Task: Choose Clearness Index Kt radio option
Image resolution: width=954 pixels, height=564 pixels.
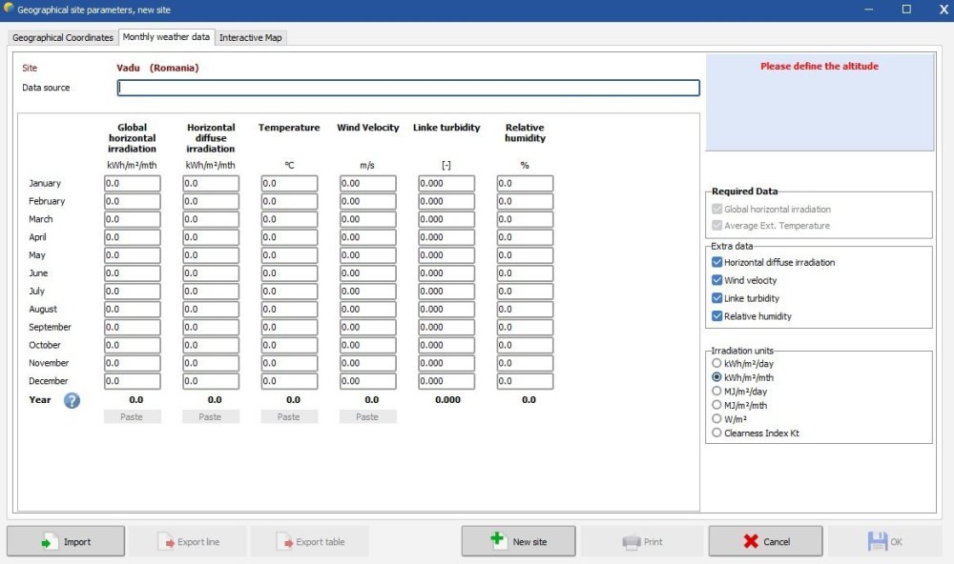Action: click(717, 433)
